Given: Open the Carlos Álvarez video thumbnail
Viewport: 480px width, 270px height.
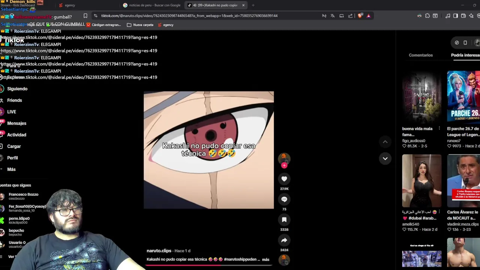Looking at the screenshot, I should click(463, 181).
